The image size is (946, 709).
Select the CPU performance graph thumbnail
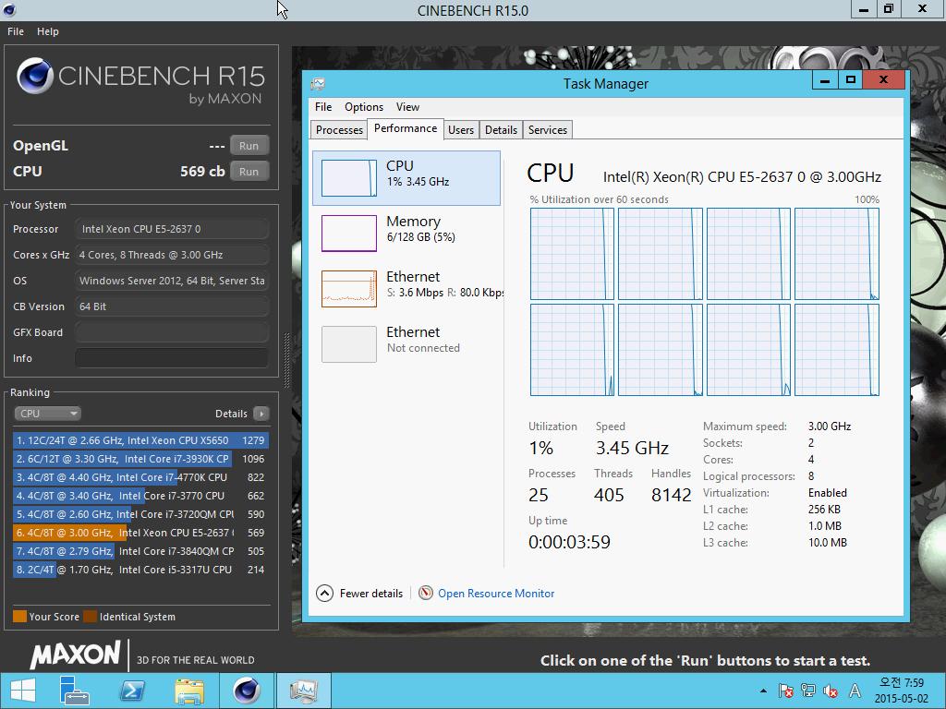pos(348,178)
